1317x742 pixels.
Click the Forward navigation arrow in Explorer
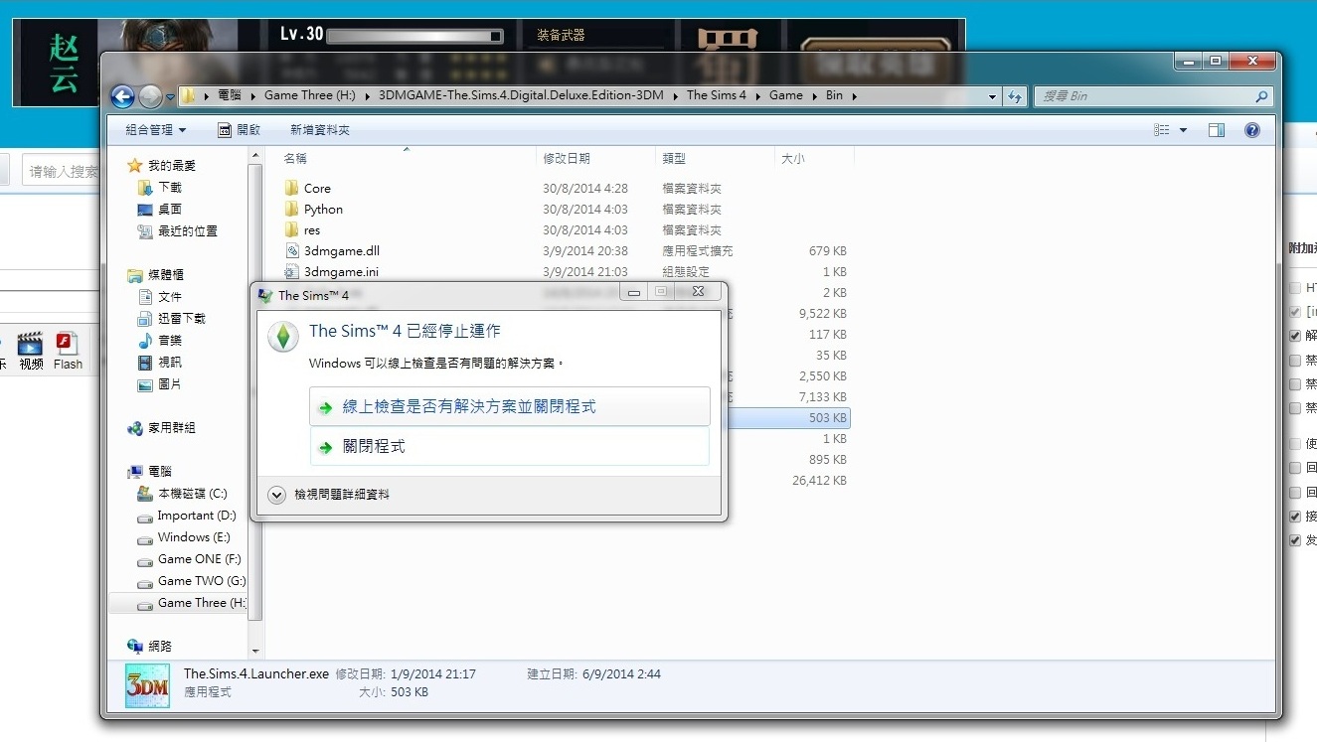150,96
